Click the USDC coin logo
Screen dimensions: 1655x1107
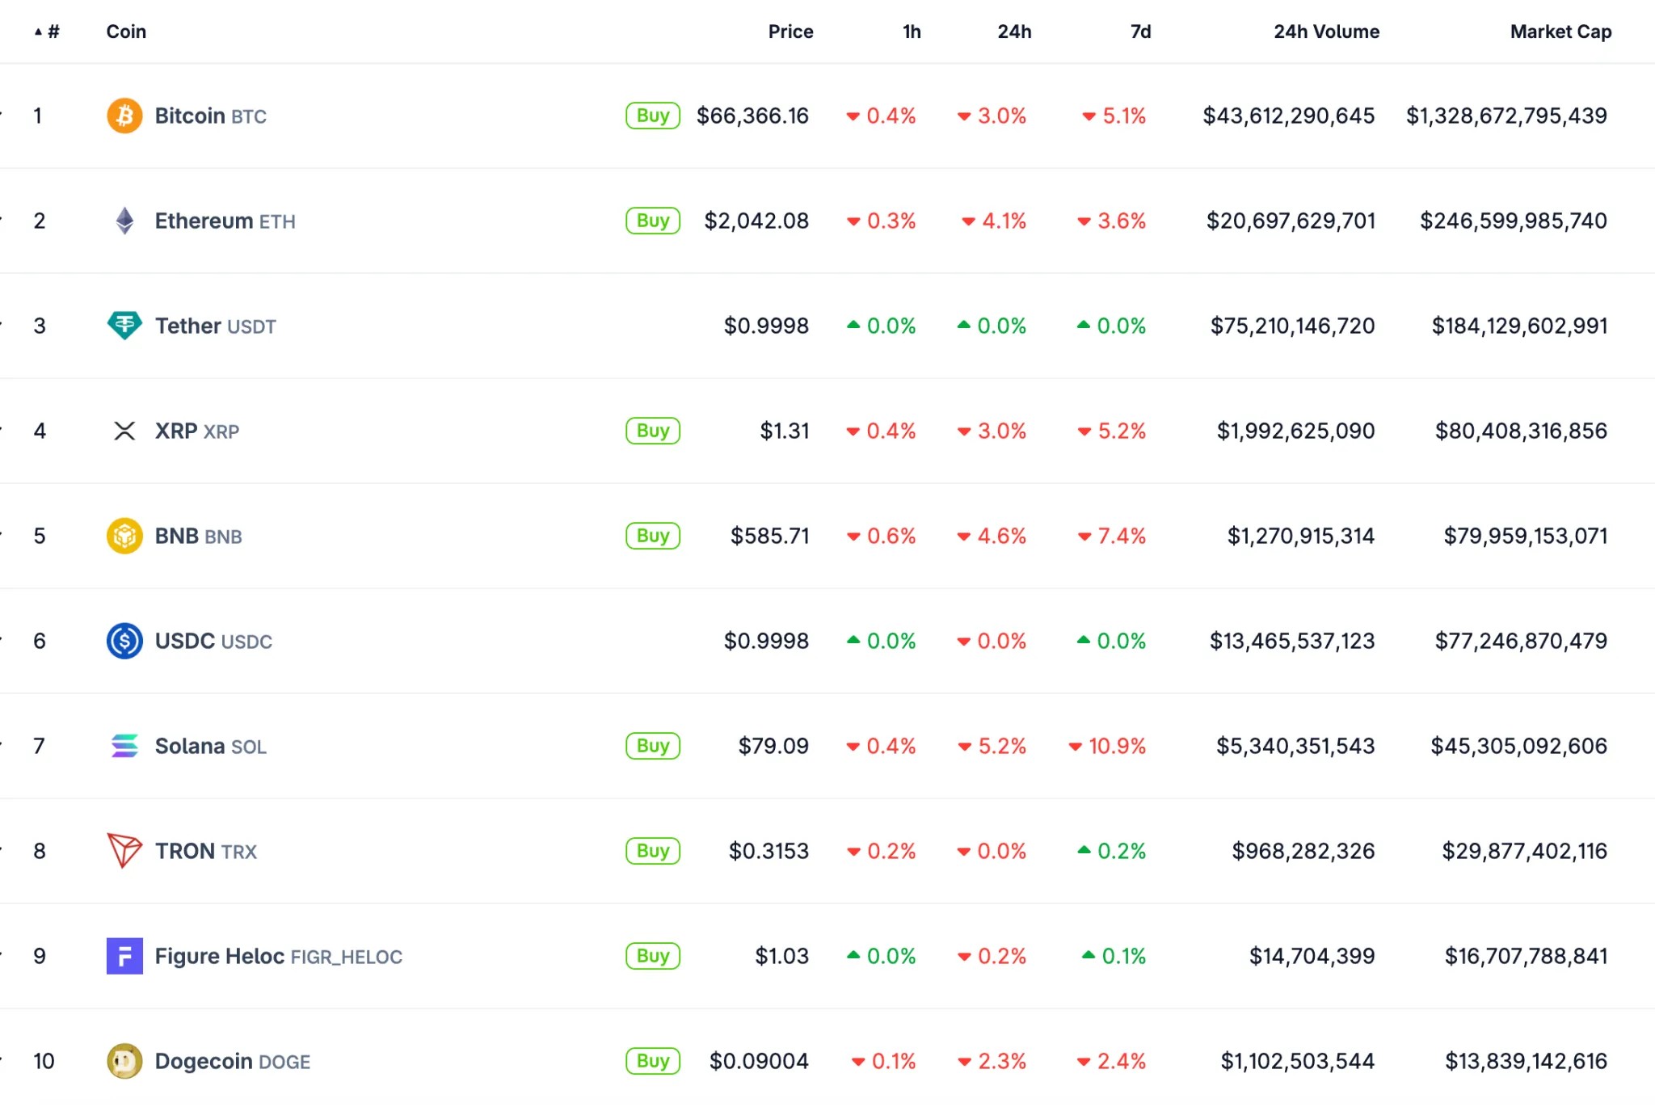click(124, 641)
